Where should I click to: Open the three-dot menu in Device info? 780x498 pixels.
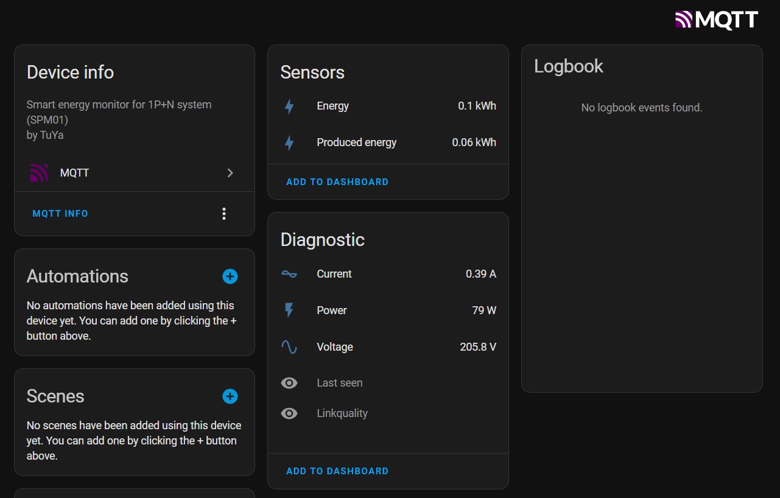tap(224, 214)
